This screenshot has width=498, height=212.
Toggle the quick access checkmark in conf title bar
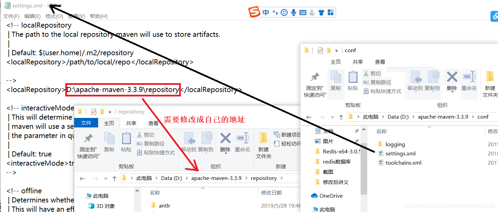coord(320,50)
